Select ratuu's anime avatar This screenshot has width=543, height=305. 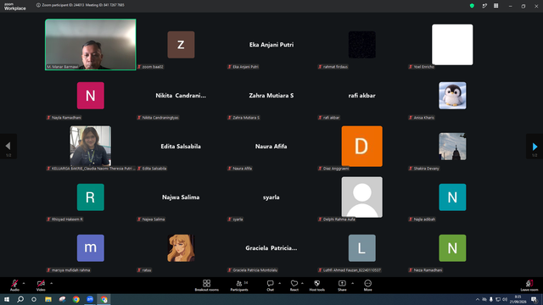click(181, 248)
